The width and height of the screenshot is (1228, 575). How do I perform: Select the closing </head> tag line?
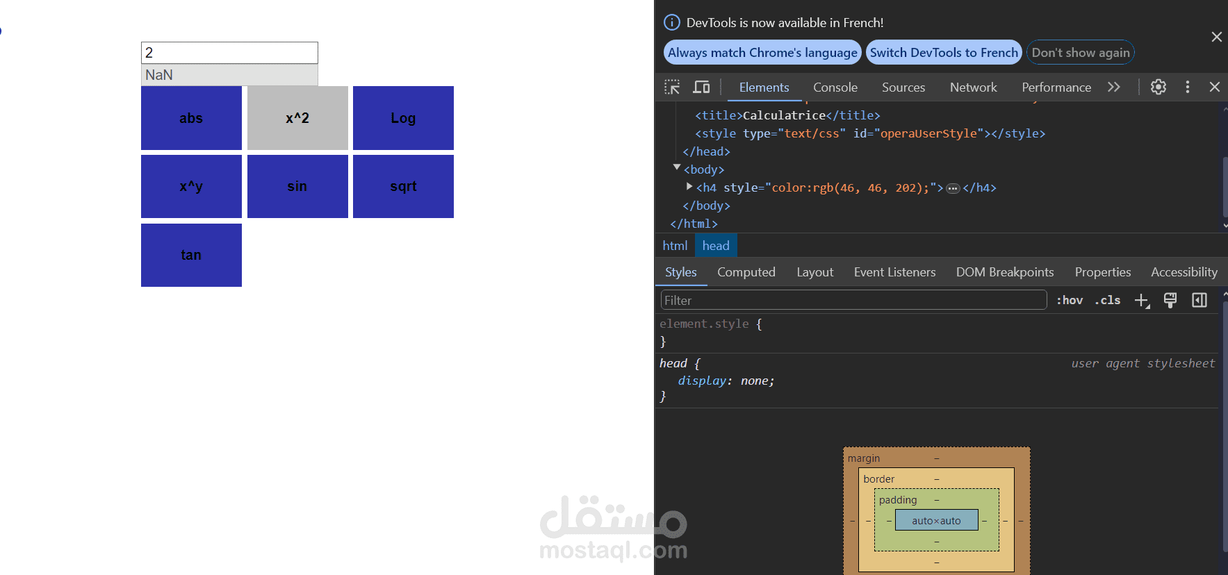click(x=706, y=151)
